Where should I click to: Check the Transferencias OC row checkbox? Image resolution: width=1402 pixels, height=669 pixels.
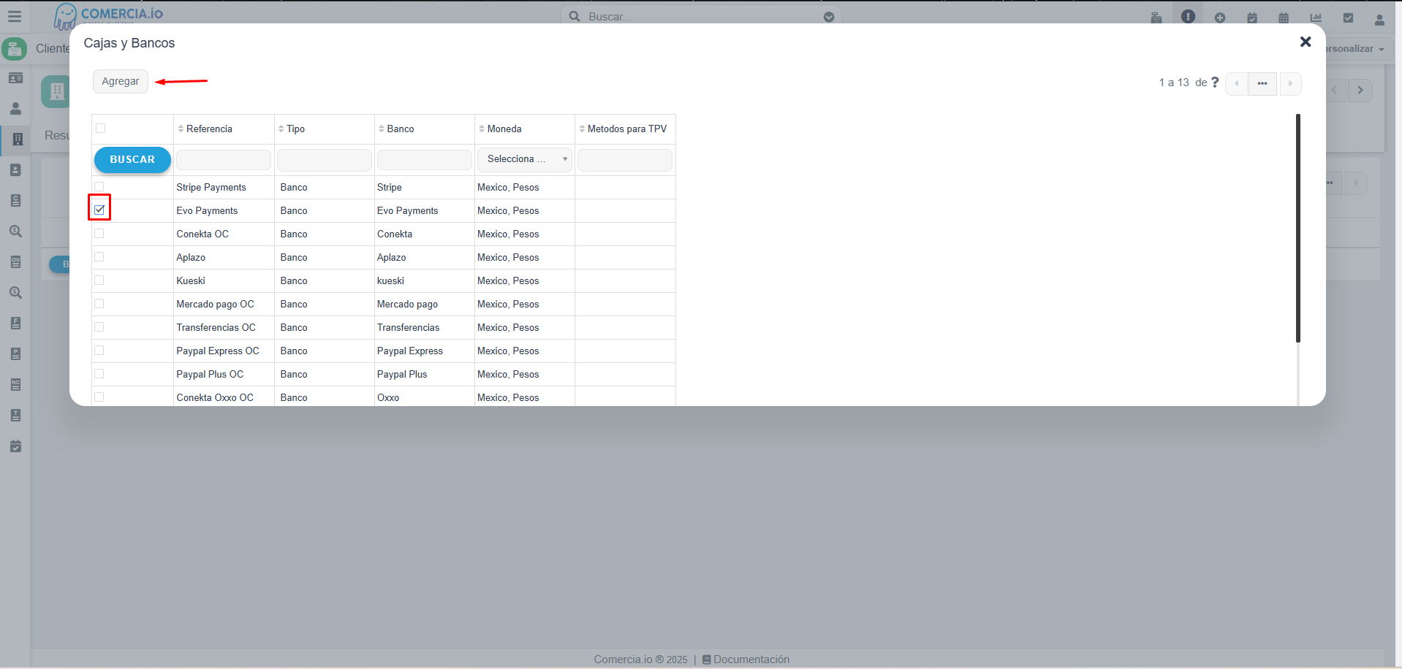(x=99, y=327)
